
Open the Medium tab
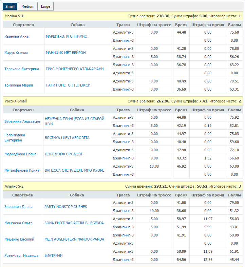coord(28,6)
